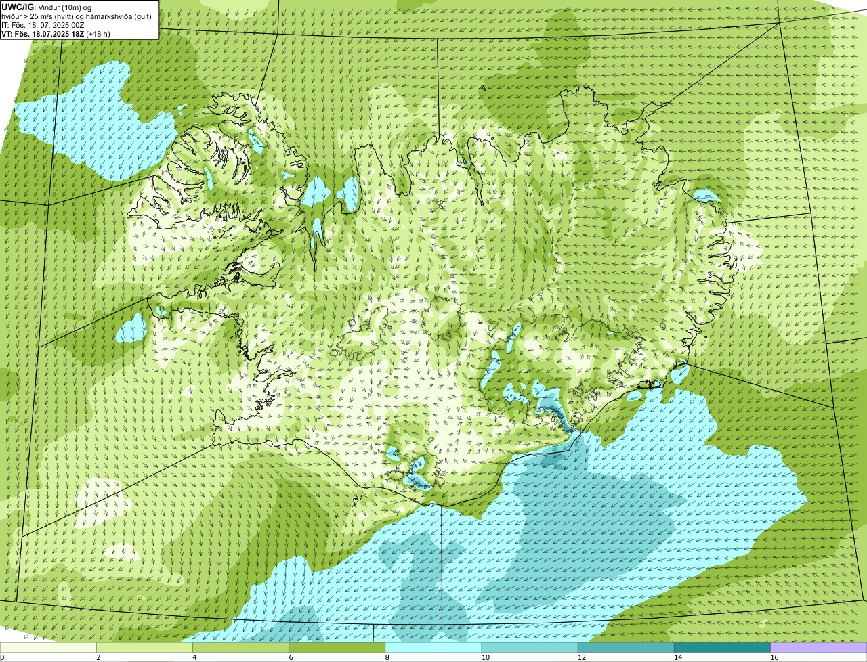Click the teal 12–14 m/s legend swatch
This screenshot has height=662, width=867.
[x=627, y=648]
